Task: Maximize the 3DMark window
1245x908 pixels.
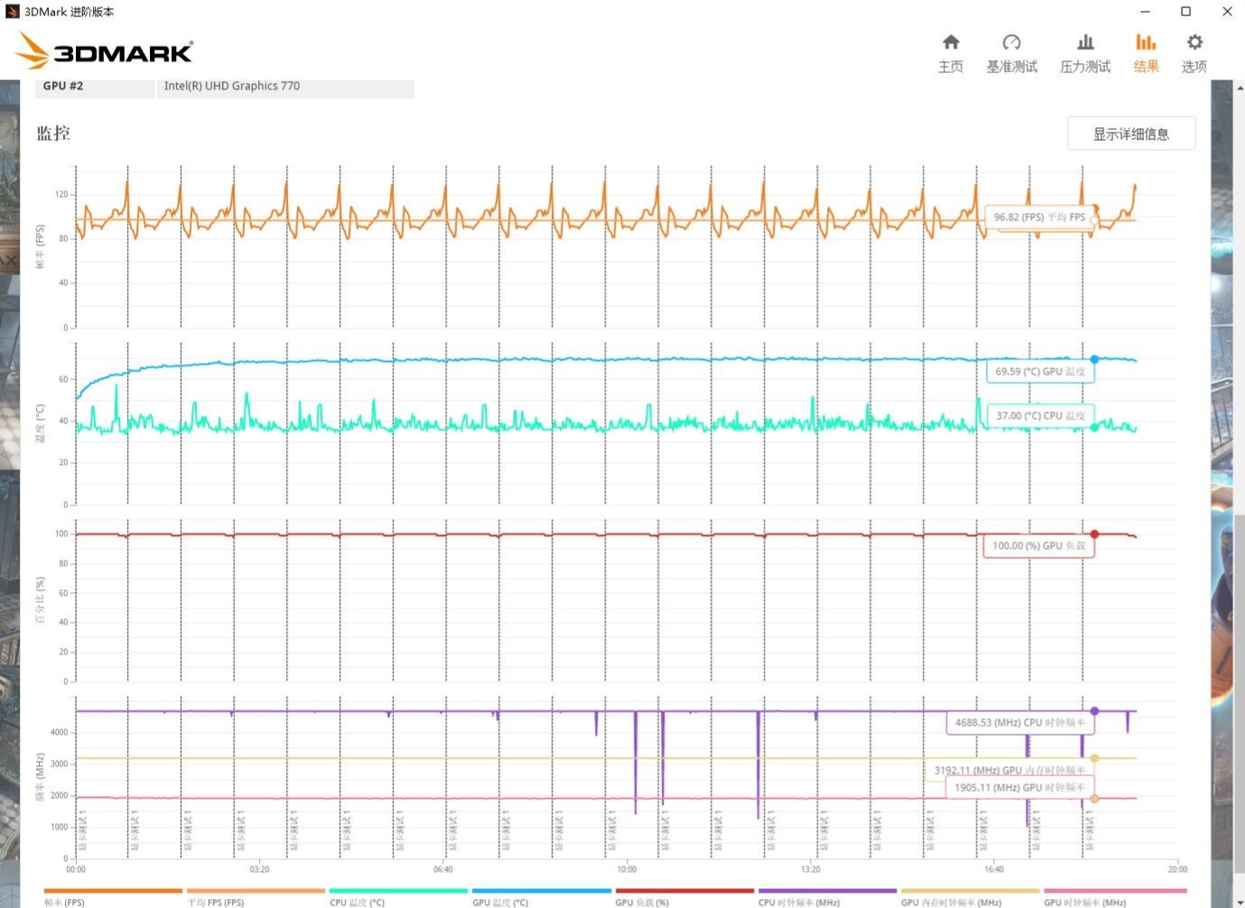Action: (1185, 12)
